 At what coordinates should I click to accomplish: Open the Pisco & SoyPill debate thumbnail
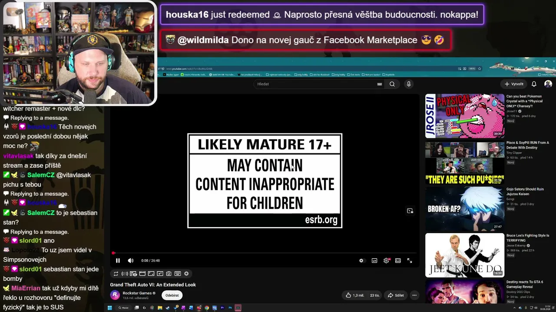[465, 162]
